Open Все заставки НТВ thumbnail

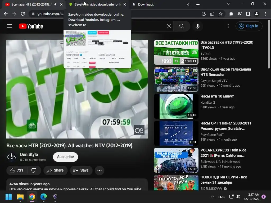click(176, 52)
